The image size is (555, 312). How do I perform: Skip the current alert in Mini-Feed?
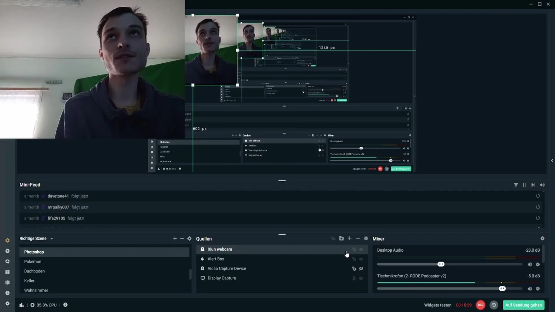coord(533,185)
